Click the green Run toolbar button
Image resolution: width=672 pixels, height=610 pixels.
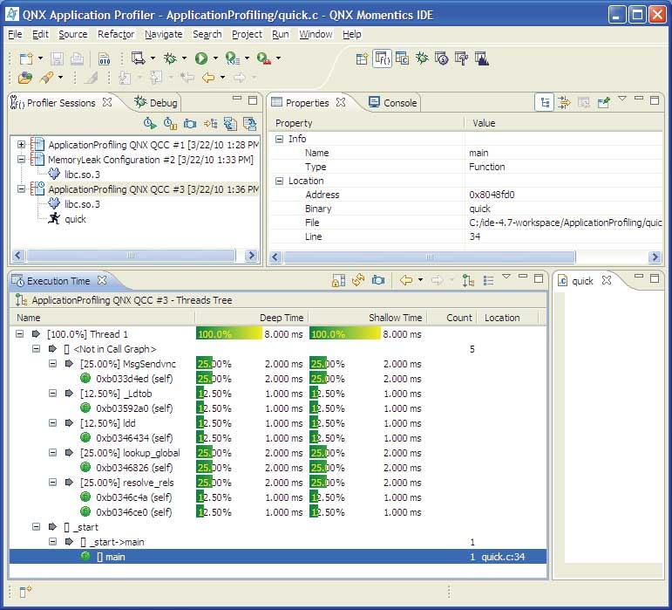(x=201, y=58)
